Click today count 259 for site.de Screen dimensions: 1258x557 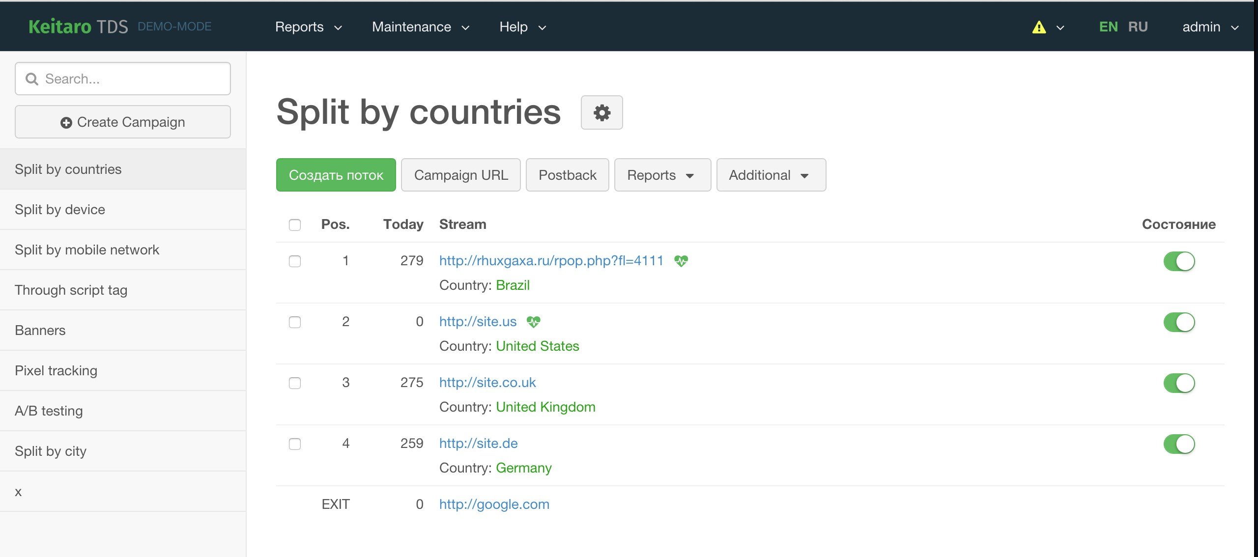point(412,444)
